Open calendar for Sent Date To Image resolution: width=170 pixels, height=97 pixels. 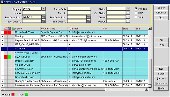89,21
